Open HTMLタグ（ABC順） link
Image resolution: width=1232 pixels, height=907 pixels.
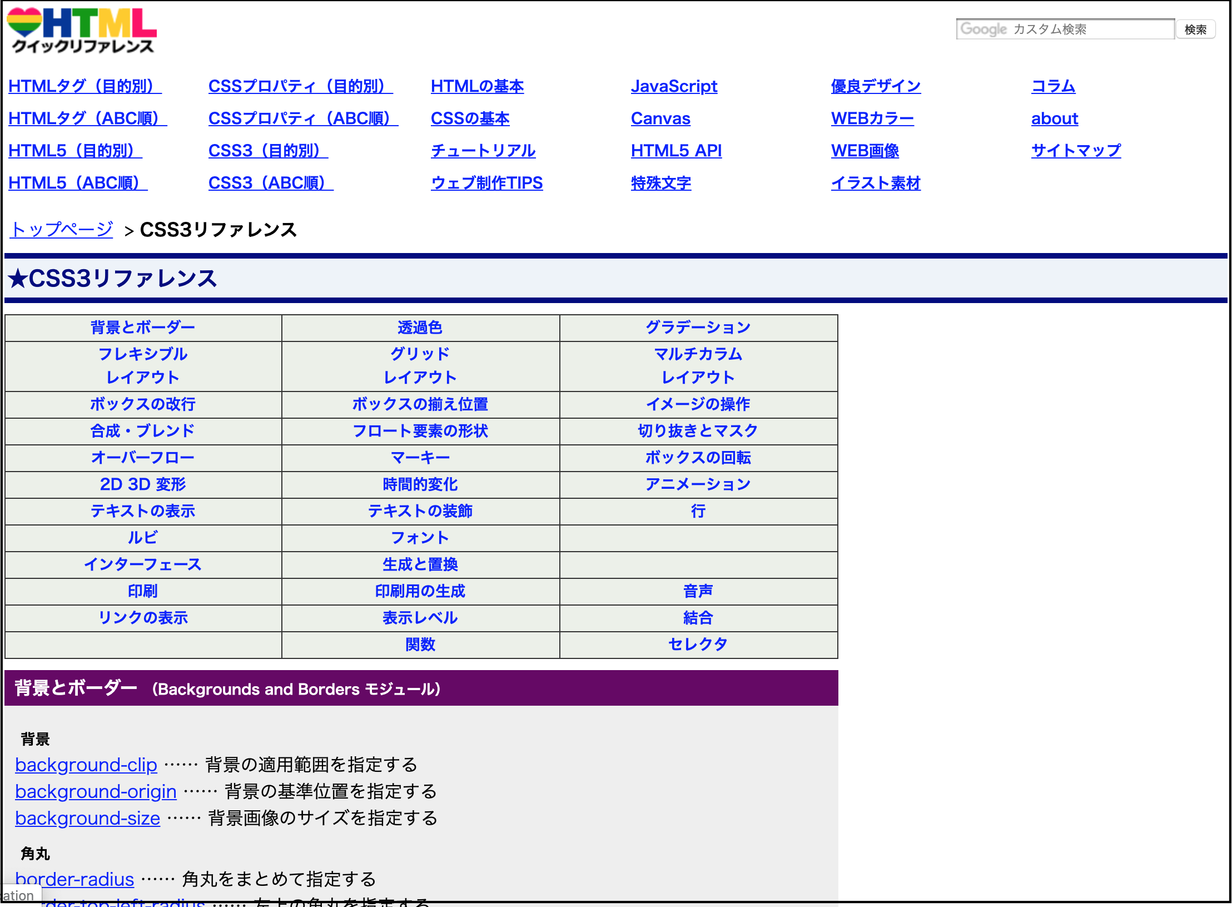click(x=88, y=118)
